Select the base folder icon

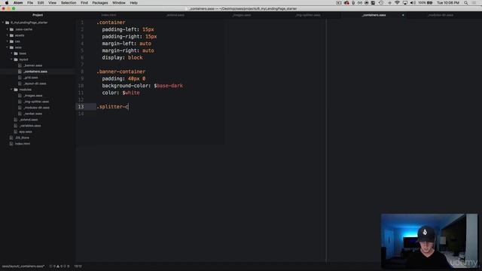click(16, 53)
